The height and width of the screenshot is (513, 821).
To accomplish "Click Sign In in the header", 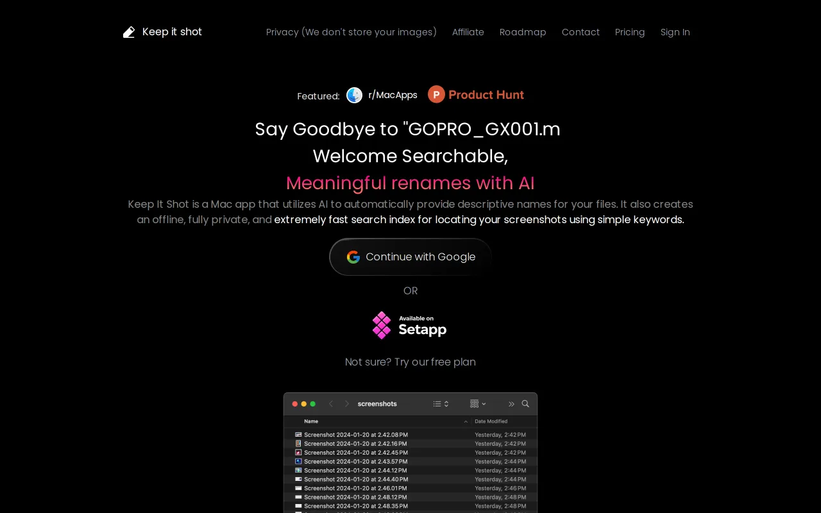I will [675, 32].
